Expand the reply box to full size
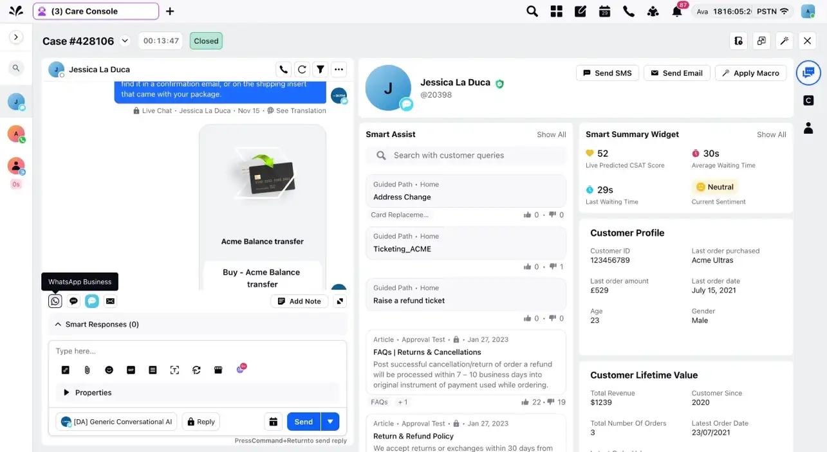Image resolution: width=827 pixels, height=452 pixels. pyautogui.click(x=340, y=301)
